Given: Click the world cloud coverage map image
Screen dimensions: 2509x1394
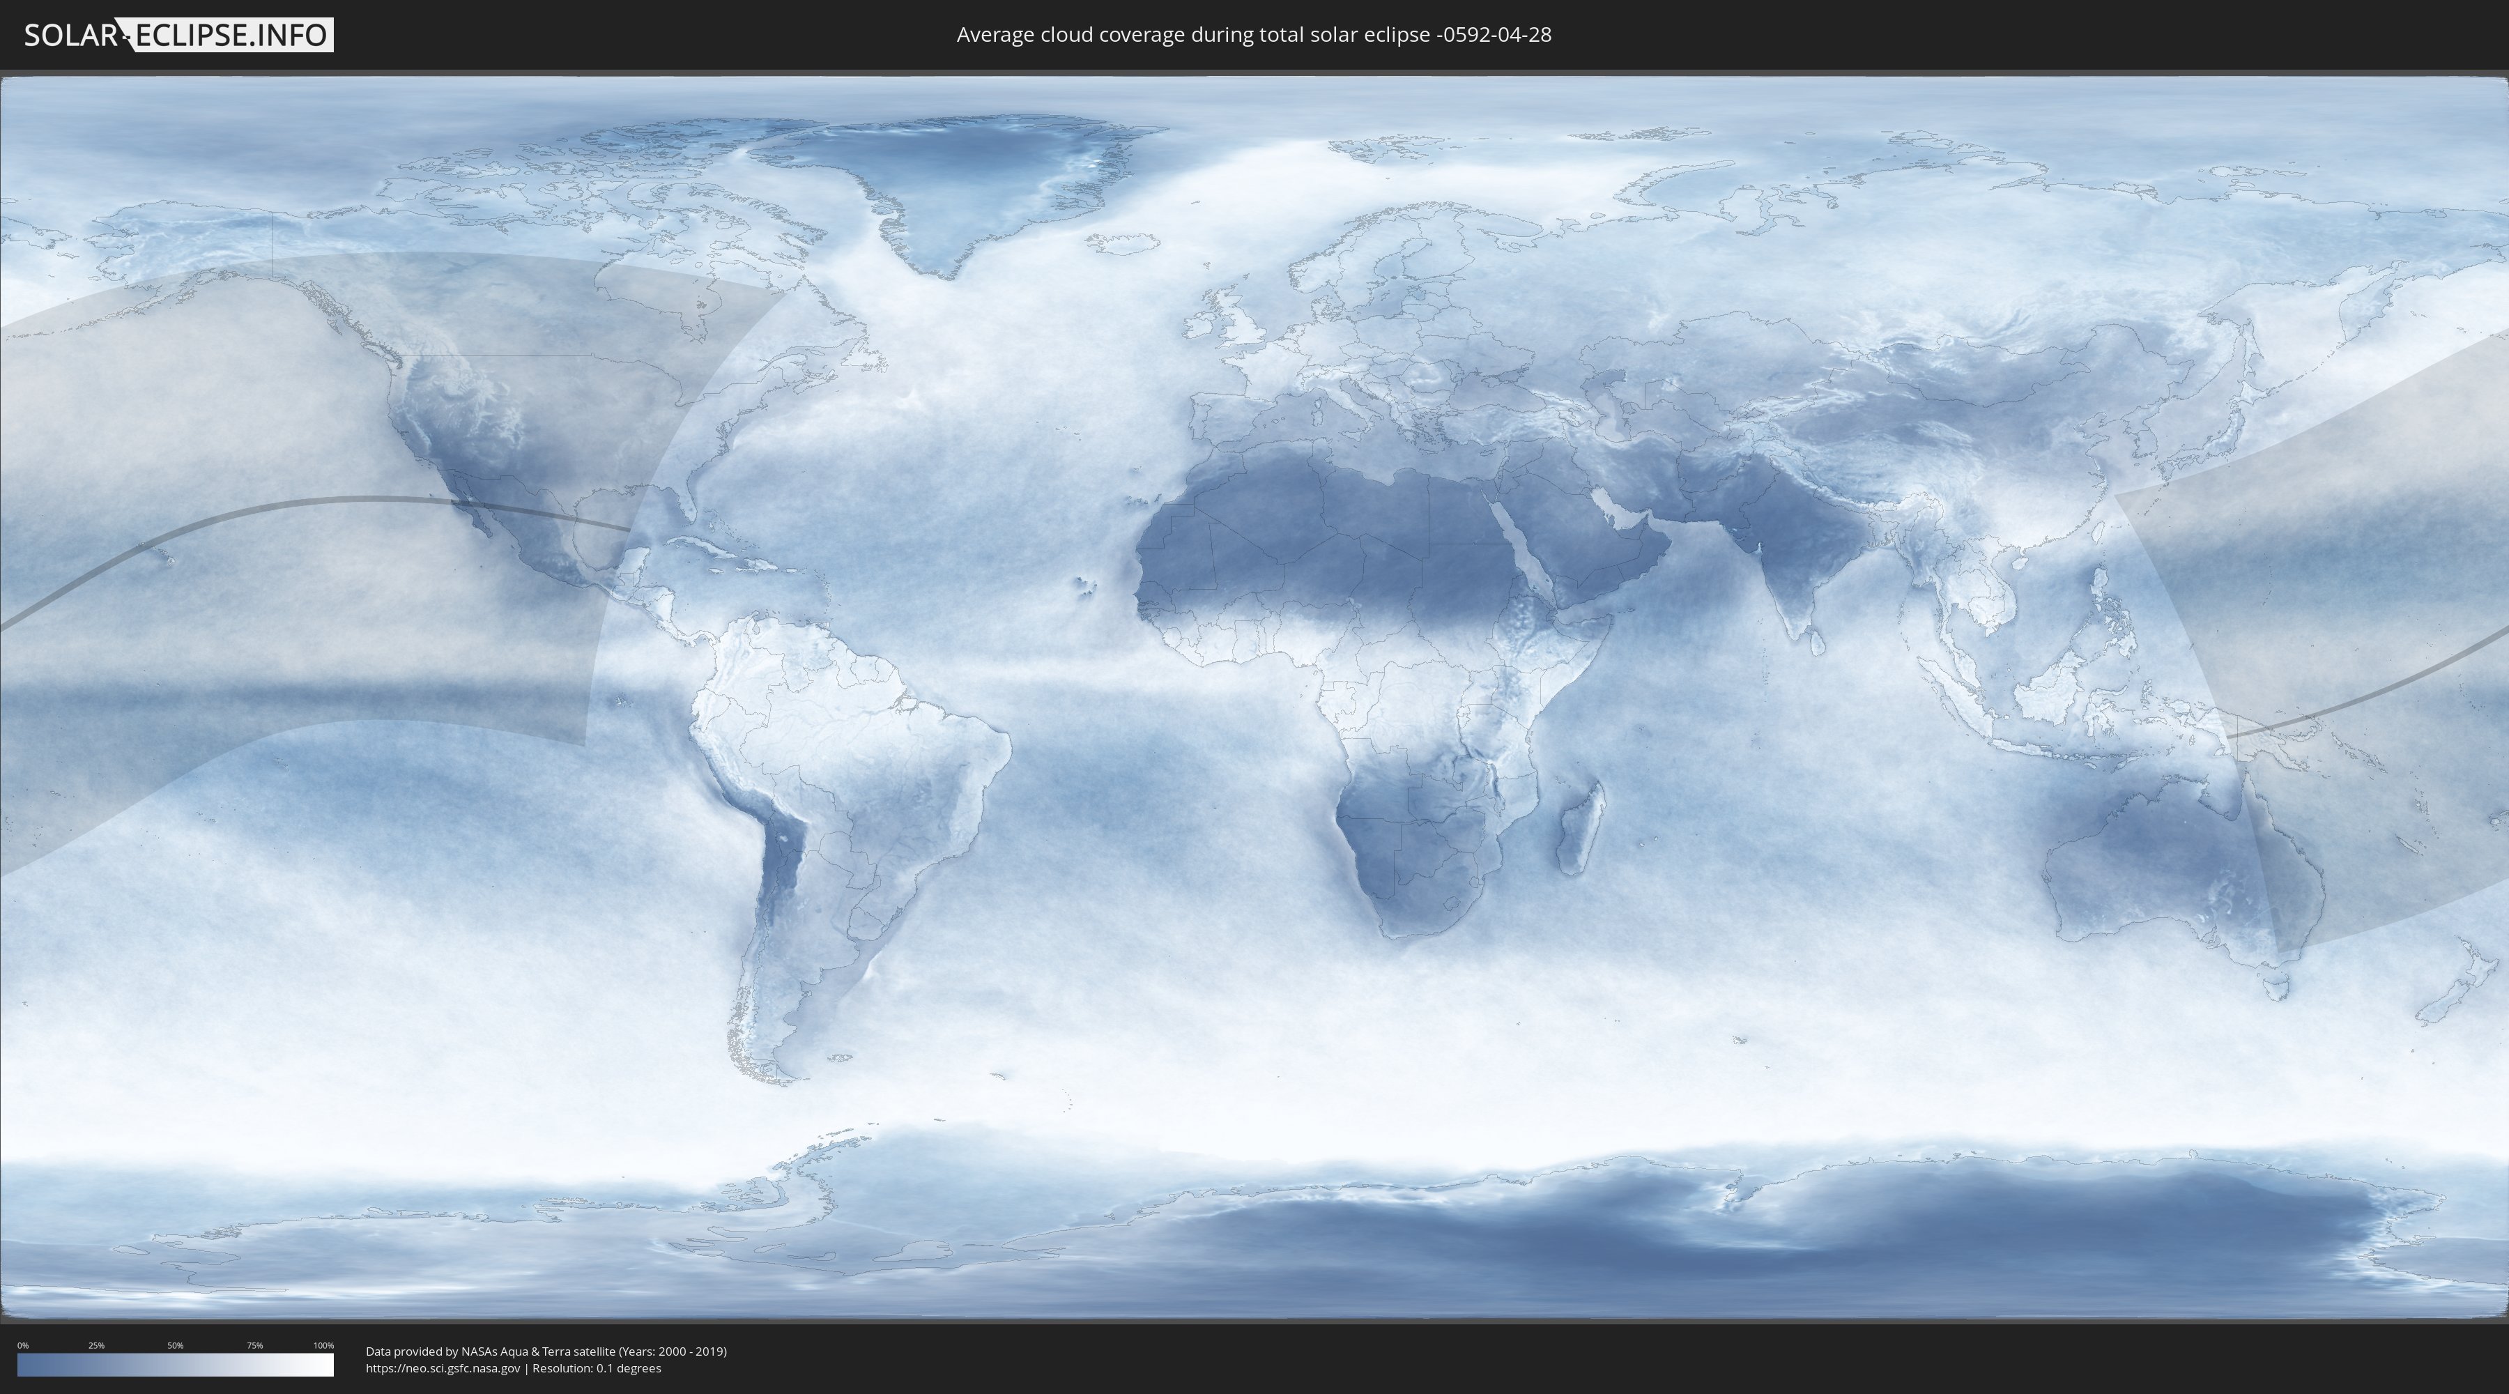Looking at the screenshot, I should pos(1254,698).
